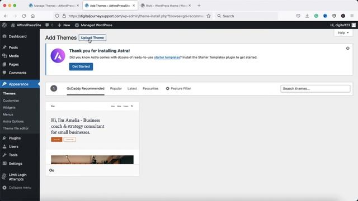Switch to Favourites tab
358x201 pixels.
[150, 88]
